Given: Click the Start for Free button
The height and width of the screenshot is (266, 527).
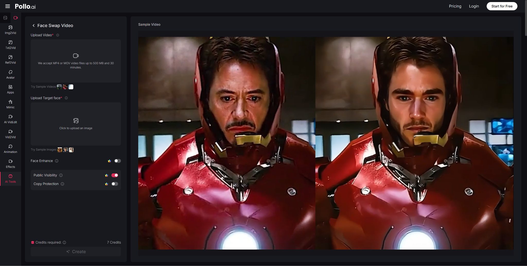Looking at the screenshot, I should coord(502,6).
